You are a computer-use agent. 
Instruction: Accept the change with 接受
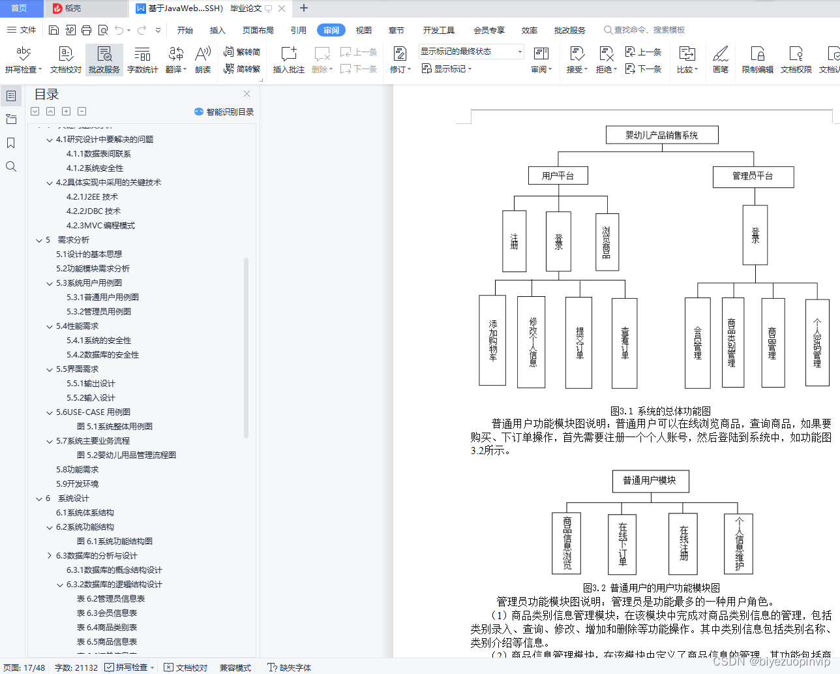(x=577, y=59)
